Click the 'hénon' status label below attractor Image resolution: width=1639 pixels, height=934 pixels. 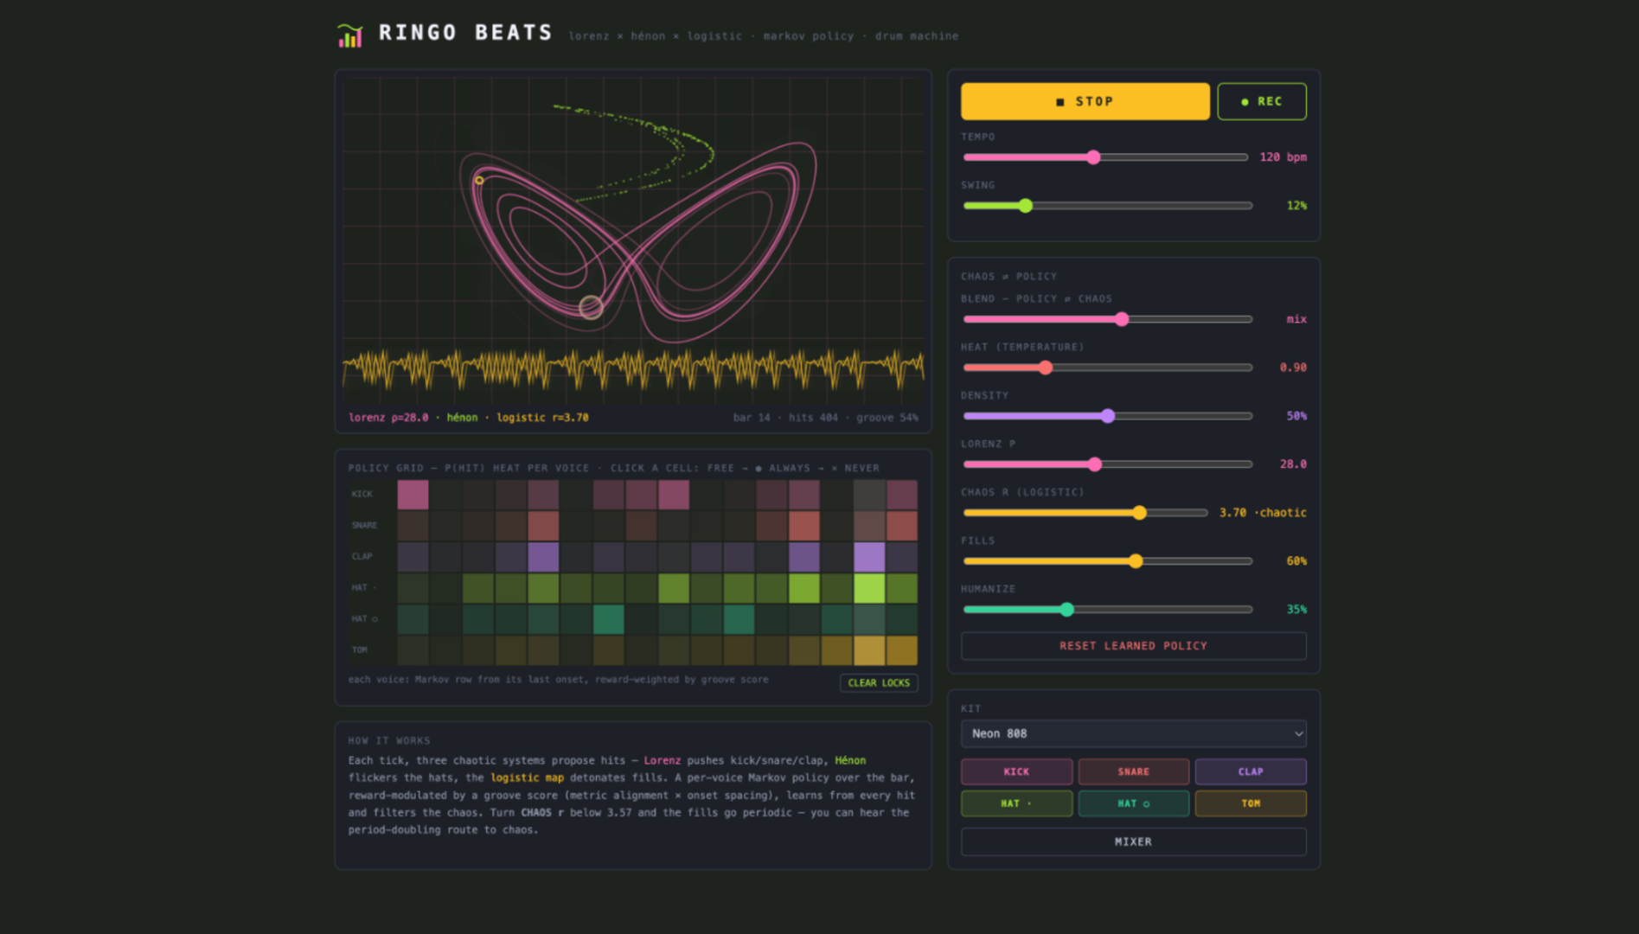pos(462,418)
